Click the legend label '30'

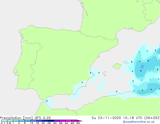point(55,123)
